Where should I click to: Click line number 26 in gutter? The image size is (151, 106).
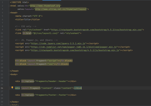[x=2, y=88]
